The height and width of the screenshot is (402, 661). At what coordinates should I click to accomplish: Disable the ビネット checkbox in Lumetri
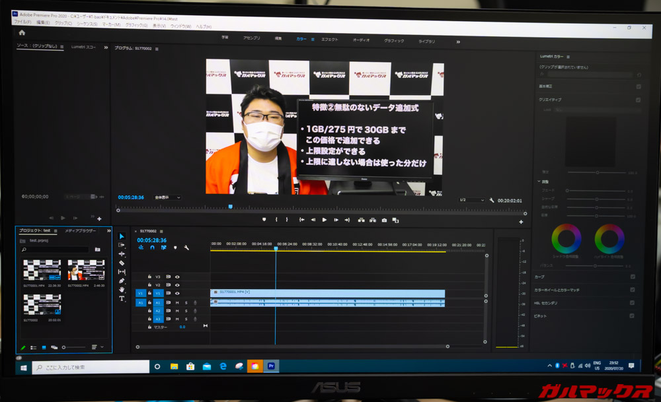tap(633, 316)
